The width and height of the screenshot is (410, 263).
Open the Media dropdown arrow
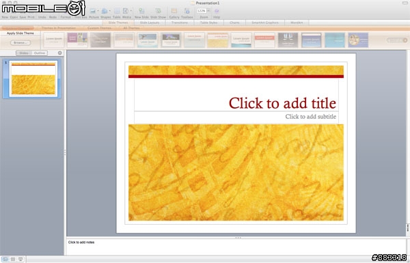tap(131, 11)
